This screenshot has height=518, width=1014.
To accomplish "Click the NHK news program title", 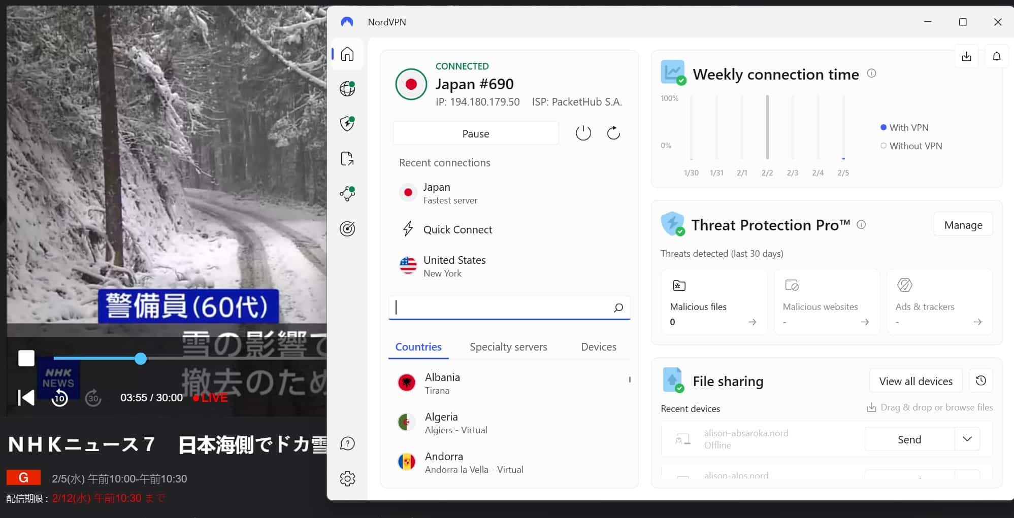I will point(168,444).
